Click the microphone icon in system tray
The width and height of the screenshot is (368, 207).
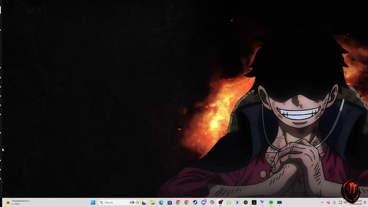click(x=334, y=202)
